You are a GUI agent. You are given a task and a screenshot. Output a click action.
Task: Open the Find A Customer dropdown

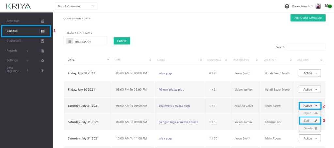[x=76, y=6]
